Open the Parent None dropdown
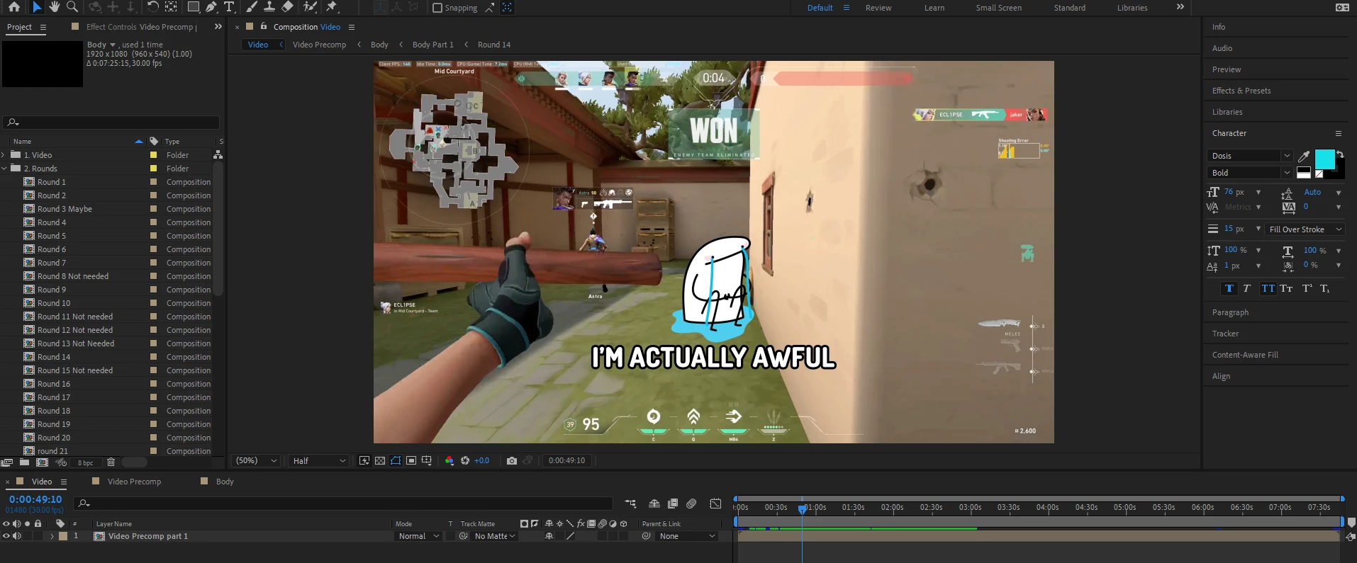Viewport: 1357px width, 563px height. tap(687, 536)
